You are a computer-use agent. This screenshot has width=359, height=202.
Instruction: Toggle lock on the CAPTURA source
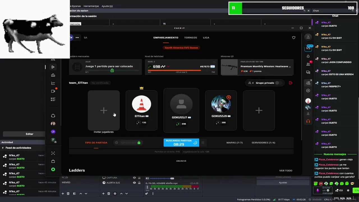tap(139, 178)
